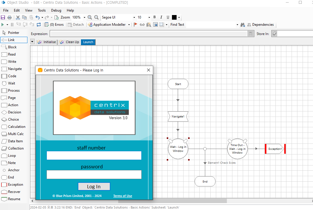Image resolution: width=313 pixels, height=210 pixels.
Task: Click the Print icon in the toolbar
Action: click(9, 17)
